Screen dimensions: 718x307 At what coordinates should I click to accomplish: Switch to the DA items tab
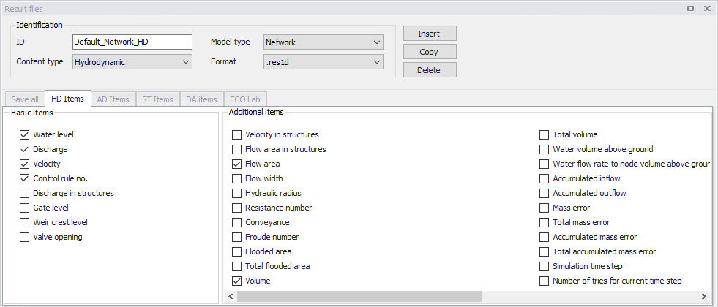click(201, 99)
